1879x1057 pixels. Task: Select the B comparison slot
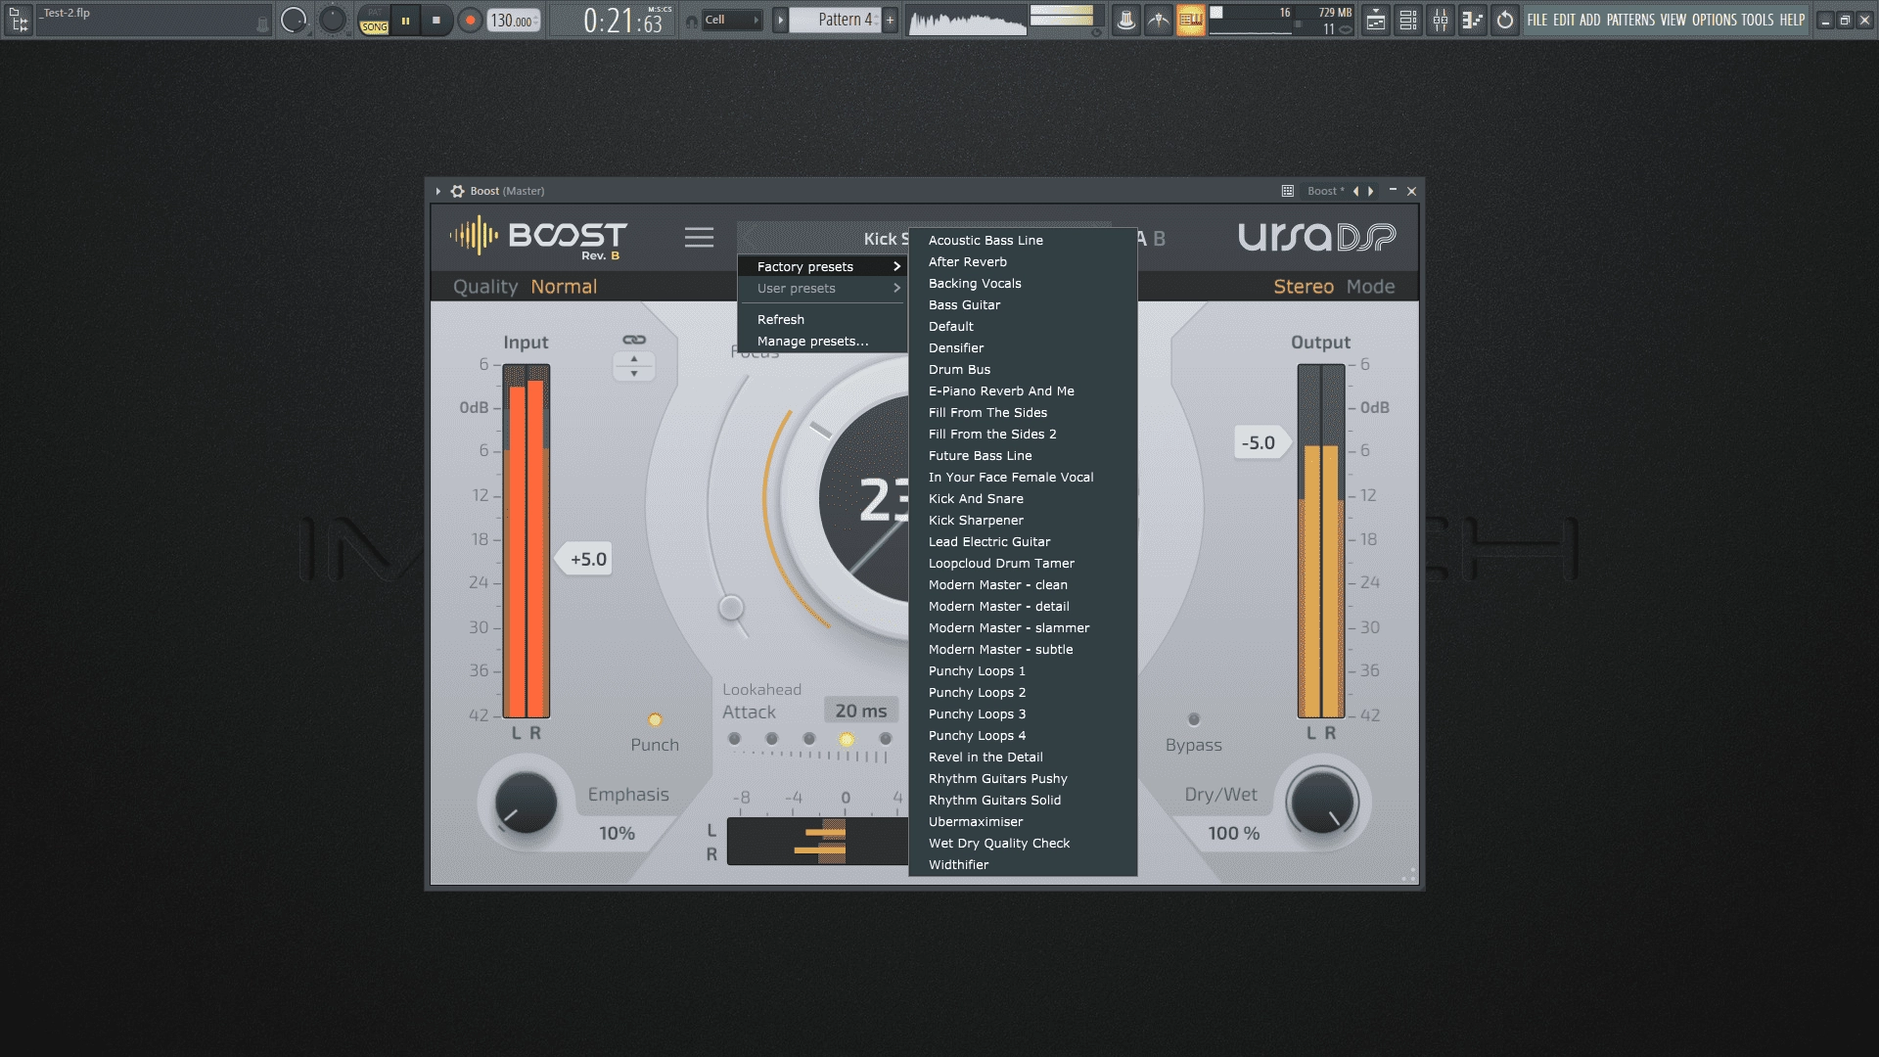point(1160,239)
